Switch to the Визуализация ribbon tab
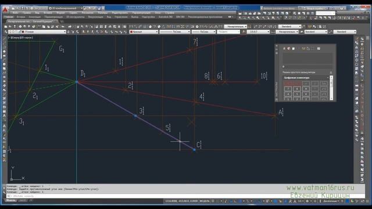The width and height of the screenshot is (372, 209). [x=95, y=17]
